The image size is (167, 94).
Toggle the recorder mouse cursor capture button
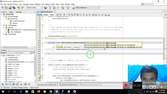click(x=154, y=87)
